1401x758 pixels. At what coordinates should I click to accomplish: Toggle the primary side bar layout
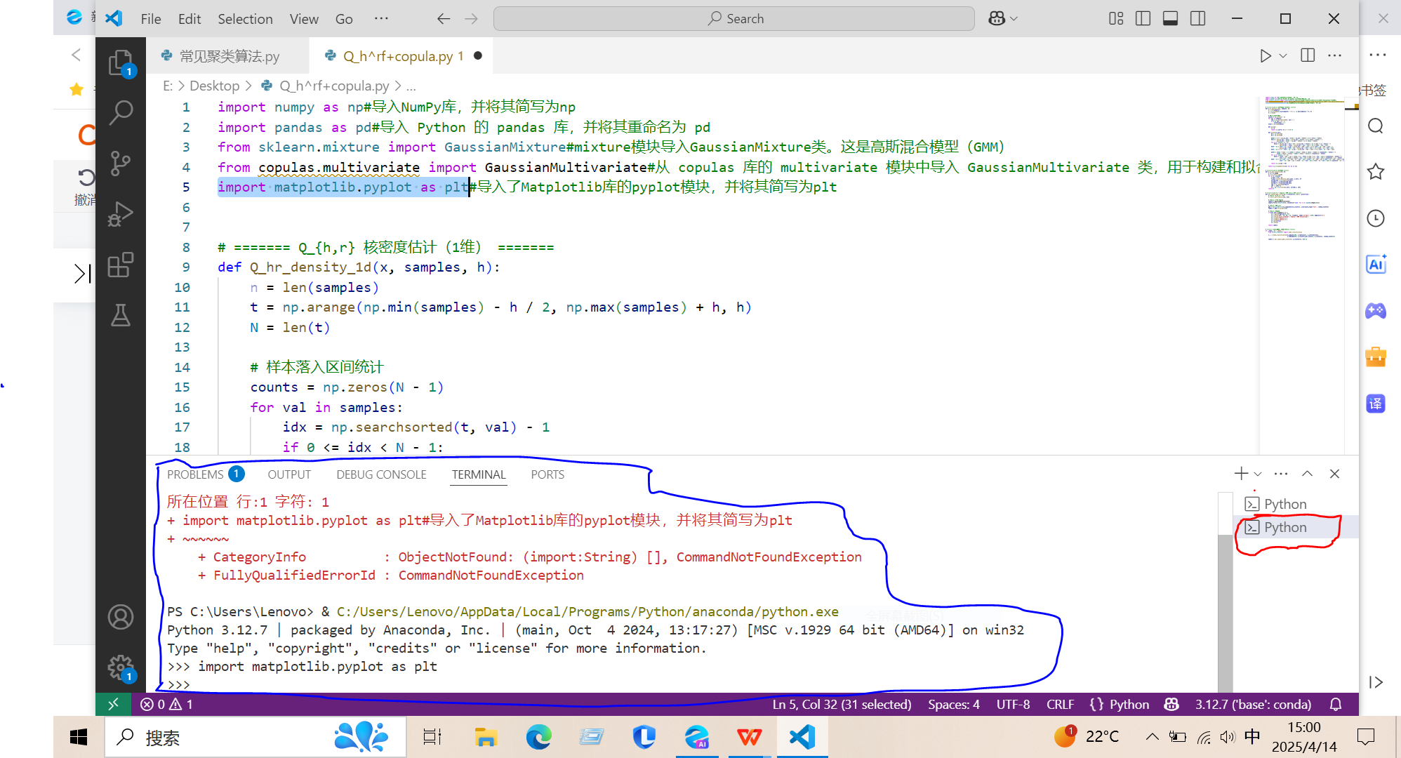1143,19
